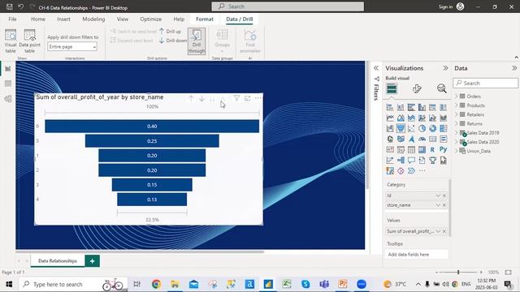Viewport: 520px width, 292px height.
Task: Select the Build visual fields icon
Action: click(392, 88)
